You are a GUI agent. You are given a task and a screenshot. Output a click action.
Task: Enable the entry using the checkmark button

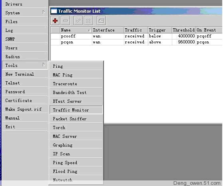pos(78,21)
